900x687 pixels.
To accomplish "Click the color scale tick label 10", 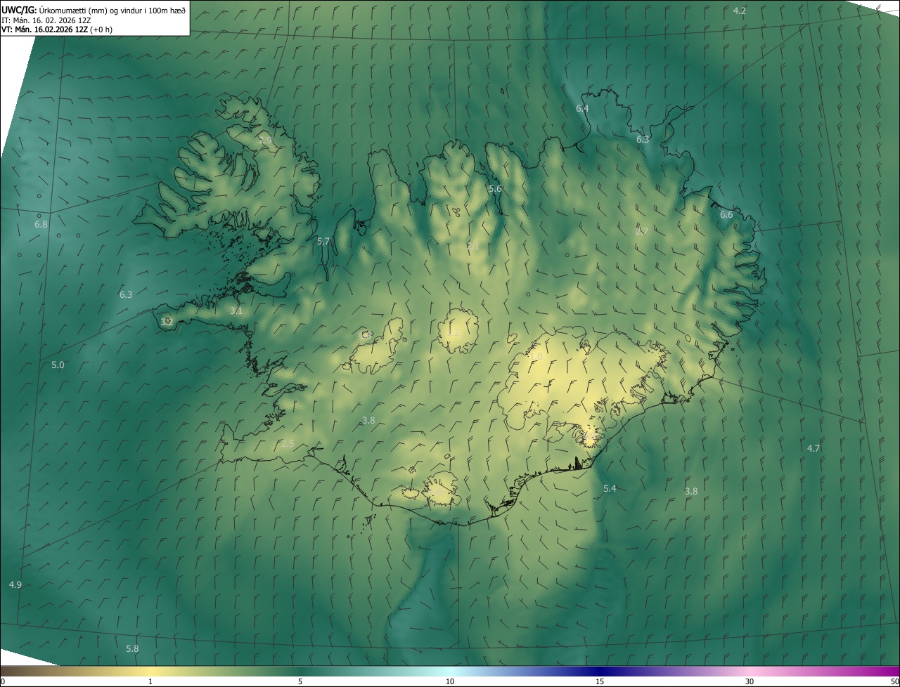I will 450,681.
